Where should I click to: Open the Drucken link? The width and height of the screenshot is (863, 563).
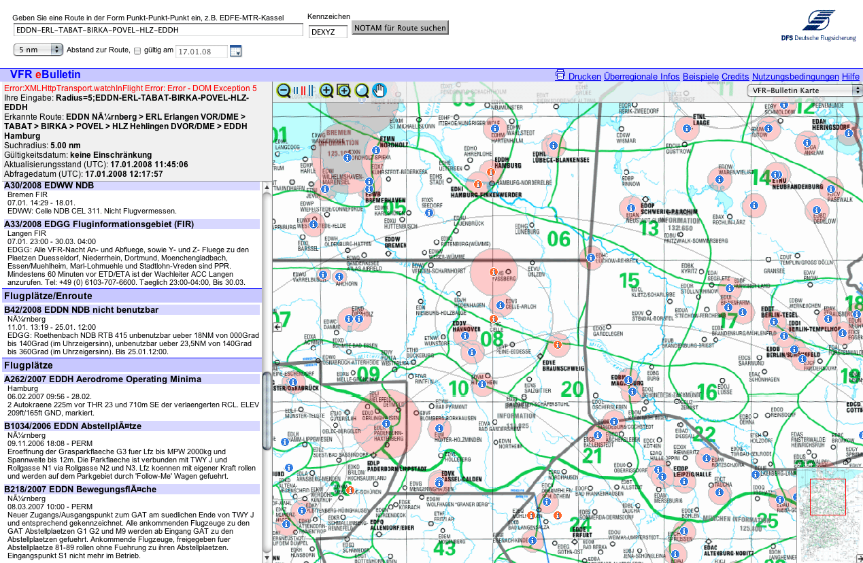click(585, 77)
